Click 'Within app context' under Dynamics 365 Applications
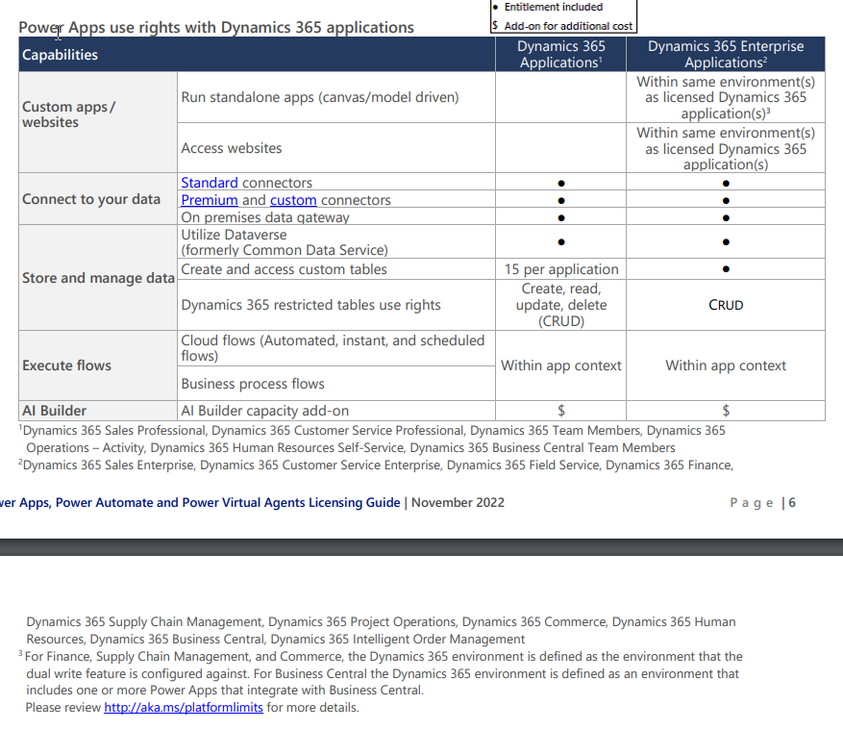Screen dimensions: 843x729 [x=561, y=365]
